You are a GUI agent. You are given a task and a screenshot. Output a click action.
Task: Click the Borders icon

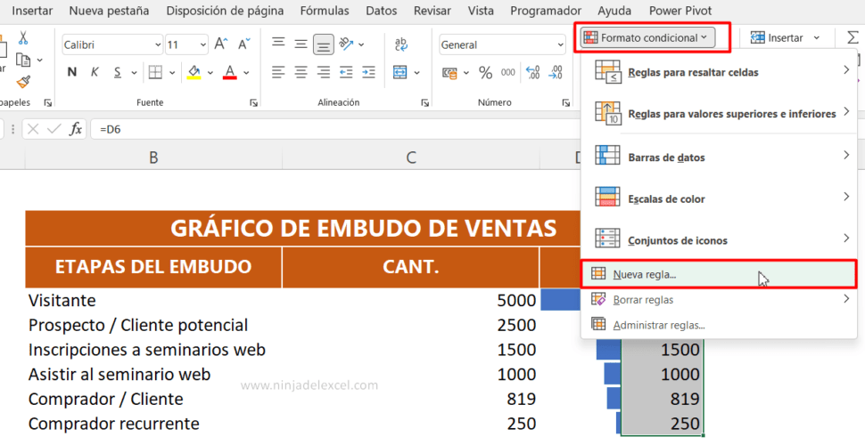click(x=155, y=72)
